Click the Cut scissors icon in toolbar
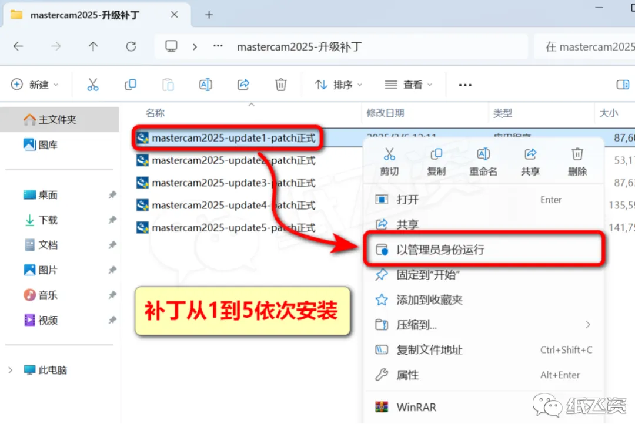635x424 pixels. [93, 85]
